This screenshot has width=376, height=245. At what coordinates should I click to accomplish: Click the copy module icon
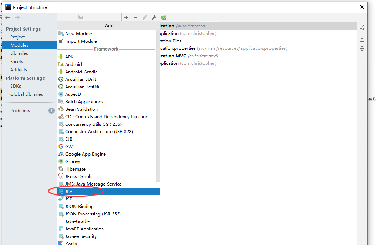pyautogui.click(x=80, y=17)
